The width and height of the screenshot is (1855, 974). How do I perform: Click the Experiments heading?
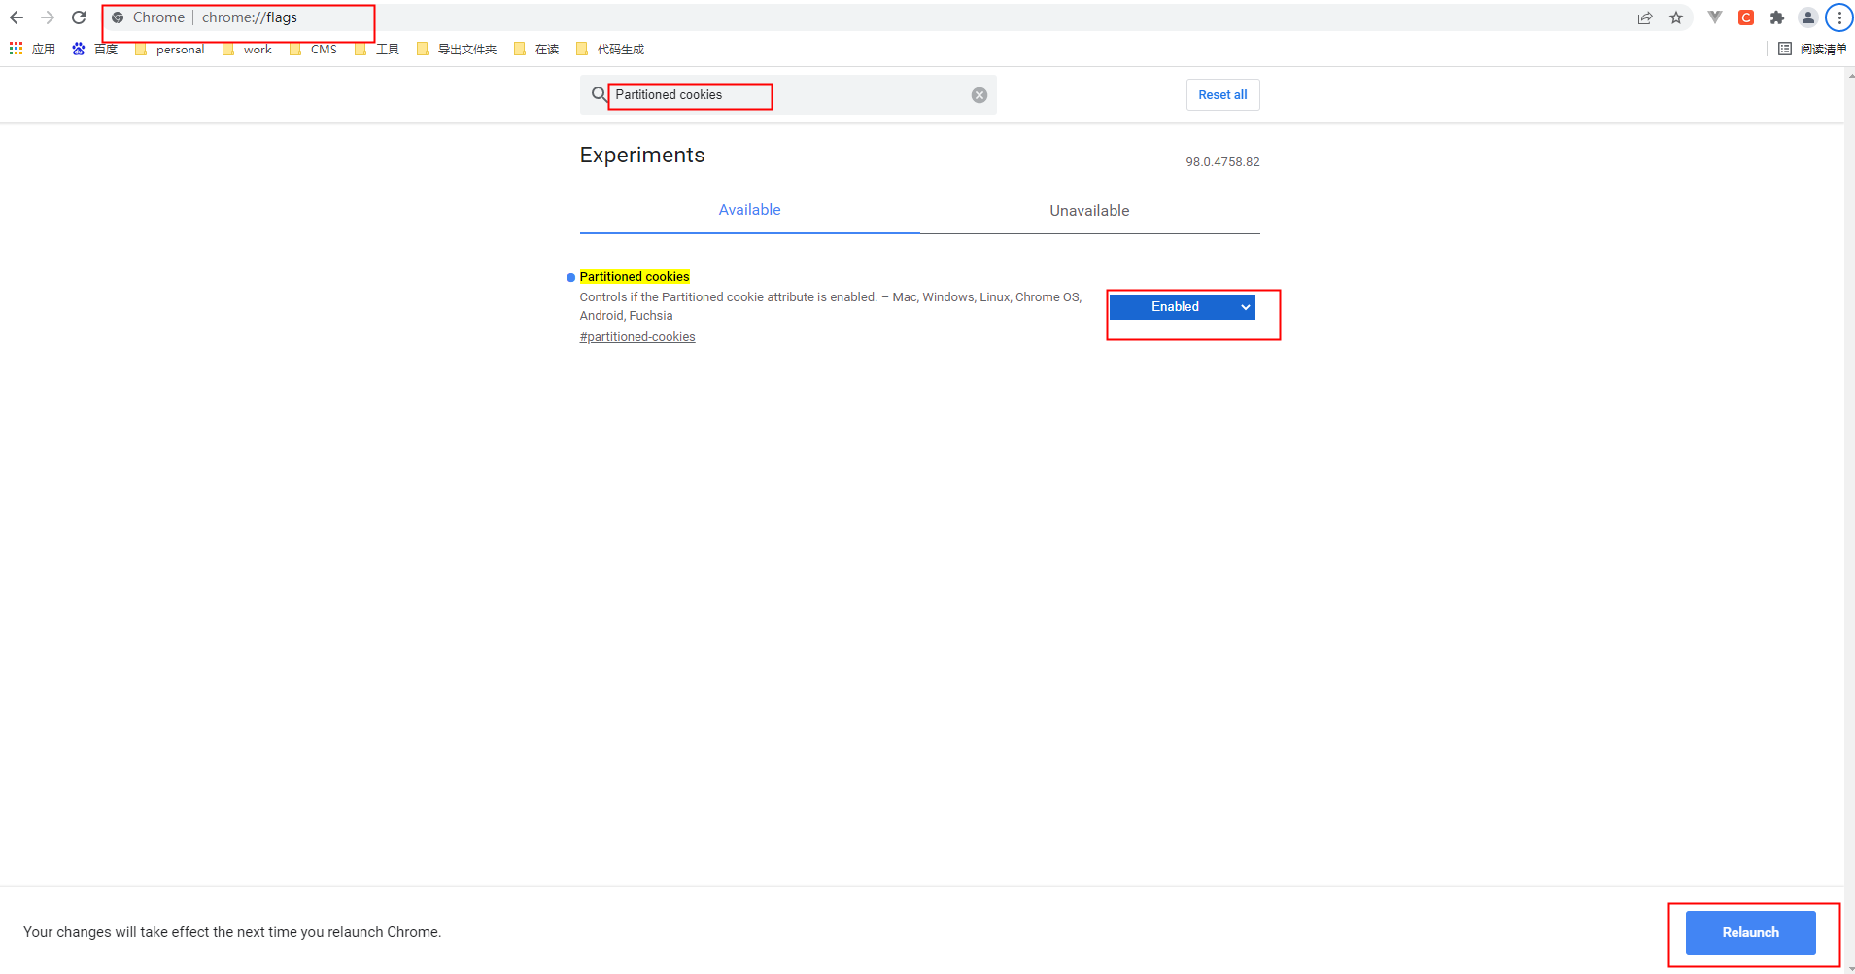click(x=642, y=155)
